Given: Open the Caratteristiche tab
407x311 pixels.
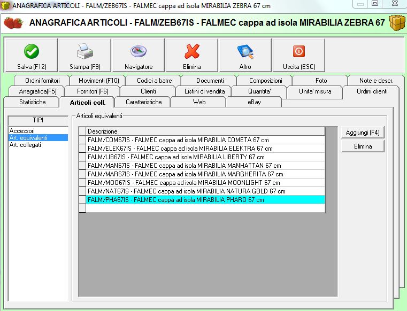Looking at the screenshot, I should point(143,102).
